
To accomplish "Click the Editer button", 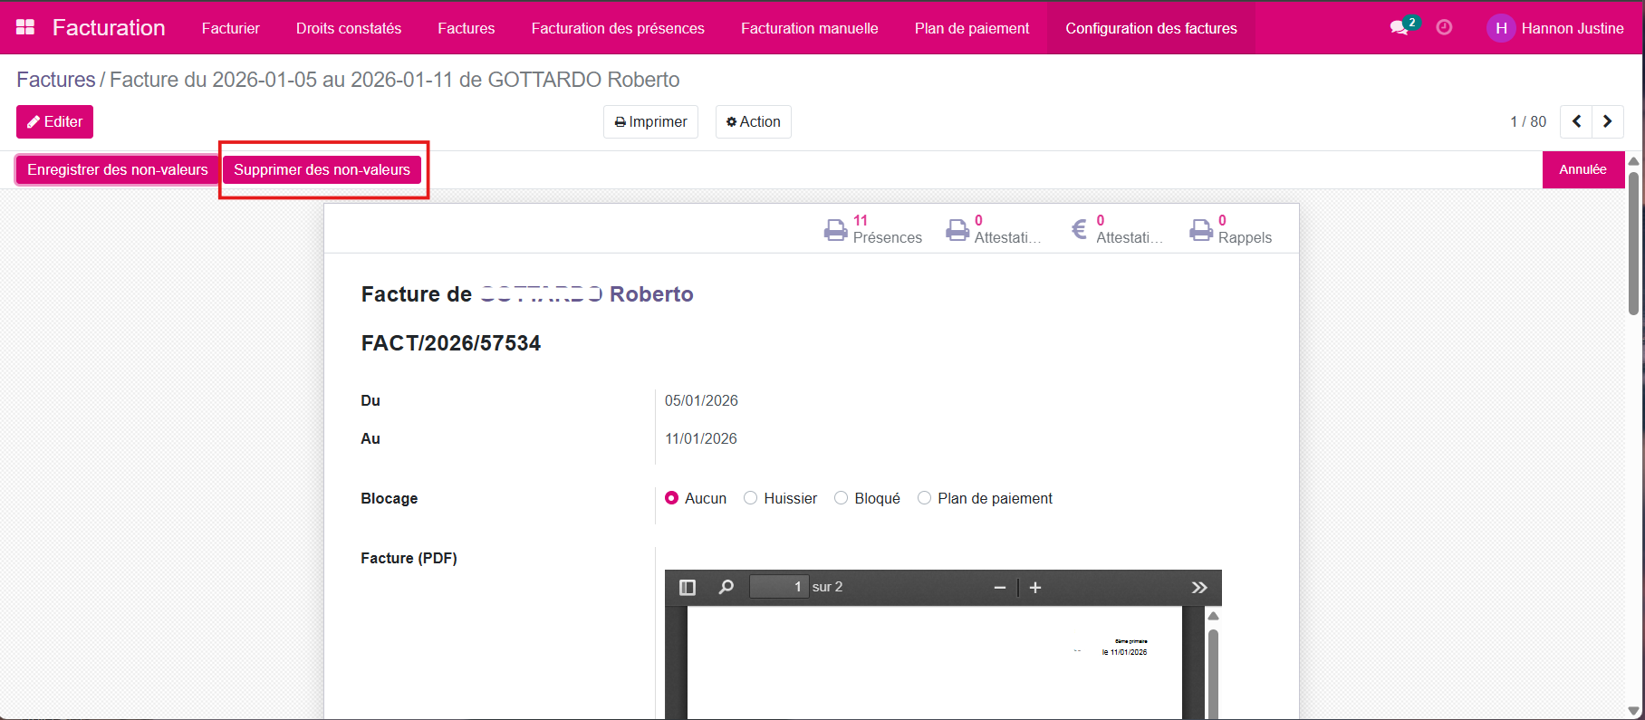I will pos(54,121).
